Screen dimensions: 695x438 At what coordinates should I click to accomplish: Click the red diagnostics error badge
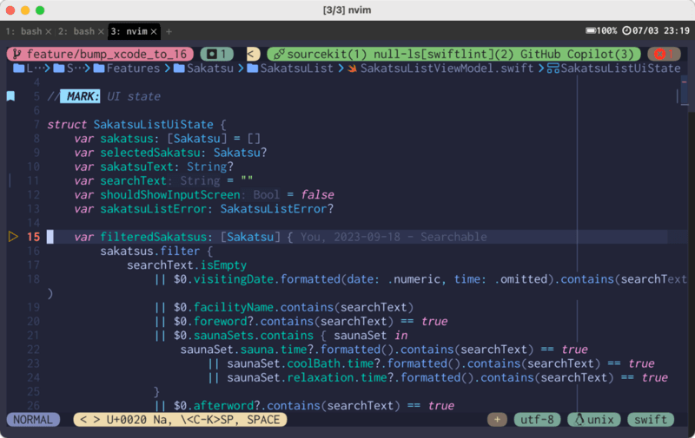tap(664, 54)
